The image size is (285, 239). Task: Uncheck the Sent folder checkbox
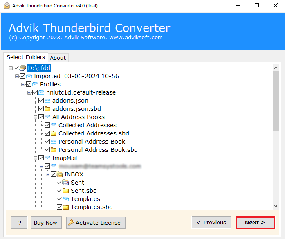pos(59,183)
